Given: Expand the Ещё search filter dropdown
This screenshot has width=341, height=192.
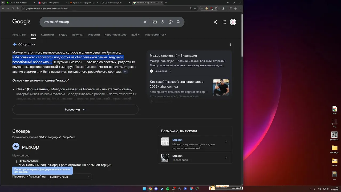Looking at the screenshot, I should [x=135, y=35].
